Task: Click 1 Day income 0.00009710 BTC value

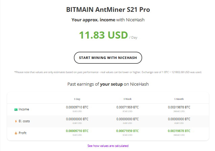Action: pyautogui.click(x=77, y=107)
